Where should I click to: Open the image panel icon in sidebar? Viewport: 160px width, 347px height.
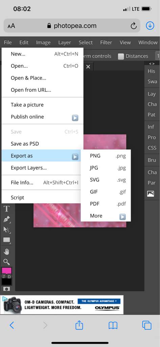151,193
